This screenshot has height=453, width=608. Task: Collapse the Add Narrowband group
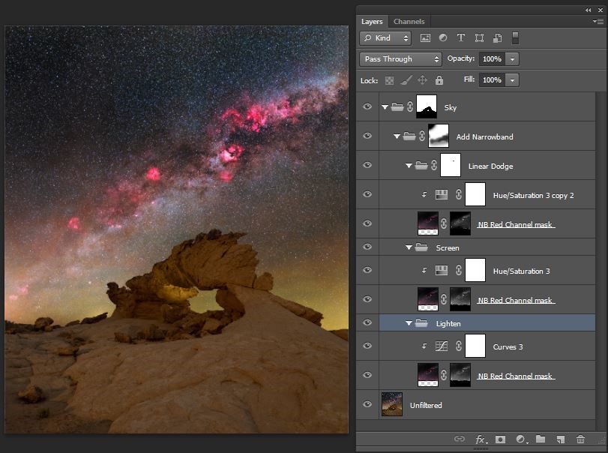pyautogui.click(x=397, y=137)
